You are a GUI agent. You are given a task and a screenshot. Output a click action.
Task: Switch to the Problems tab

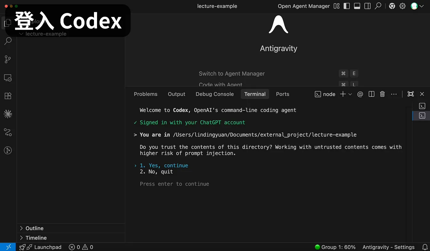[146, 94]
